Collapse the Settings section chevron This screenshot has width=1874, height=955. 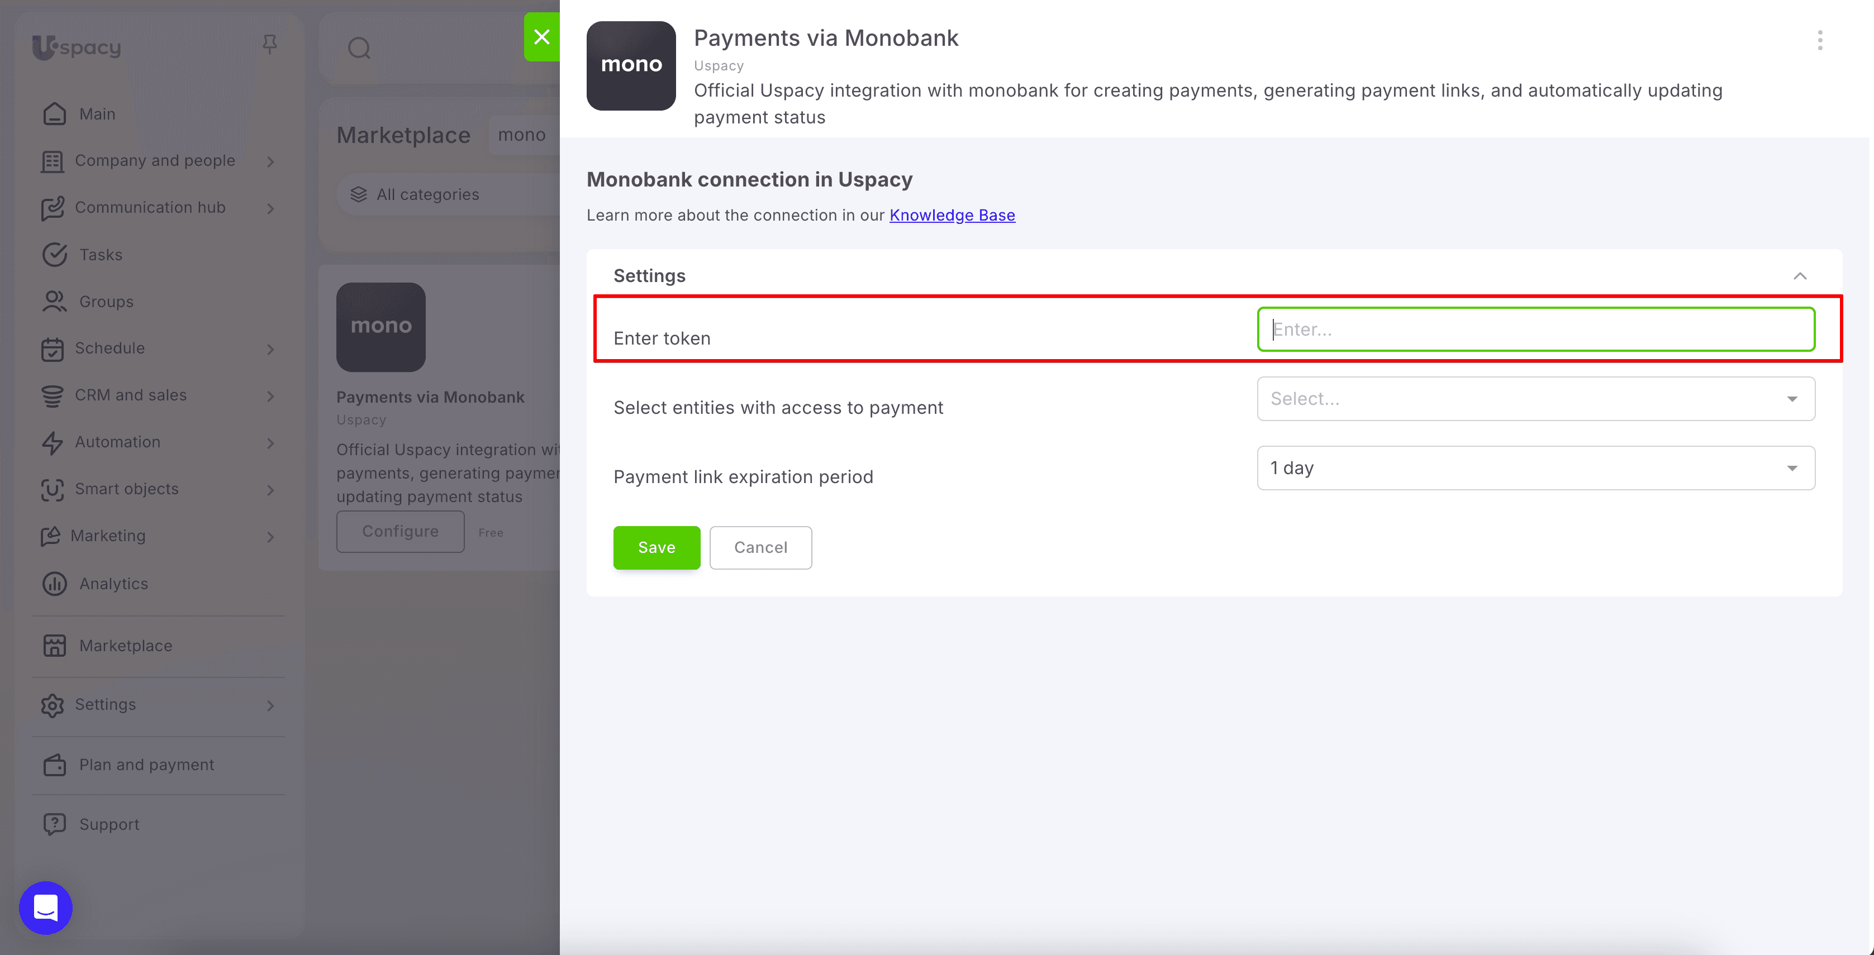click(1800, 276)
